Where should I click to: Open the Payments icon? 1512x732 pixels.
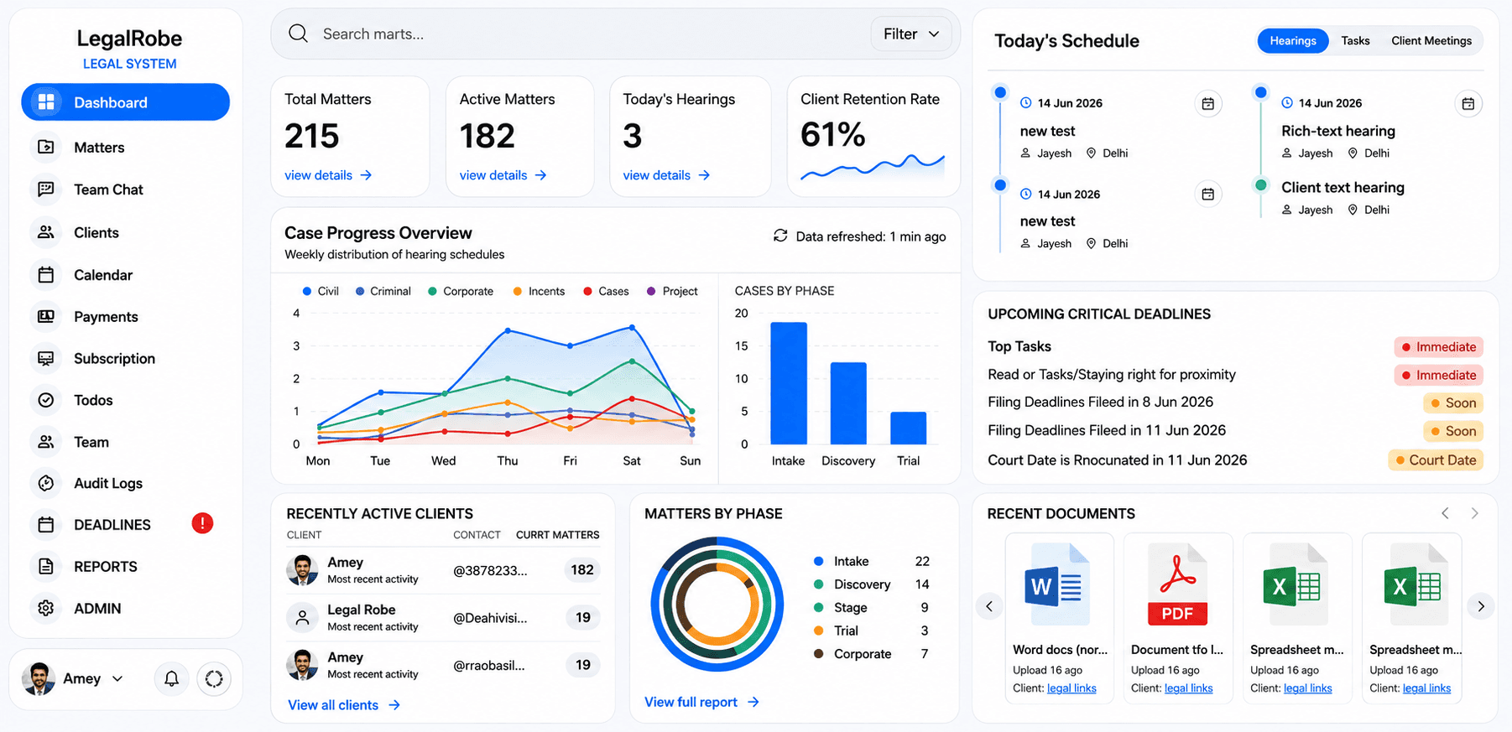pyautogui.click(x=46, y=316)
